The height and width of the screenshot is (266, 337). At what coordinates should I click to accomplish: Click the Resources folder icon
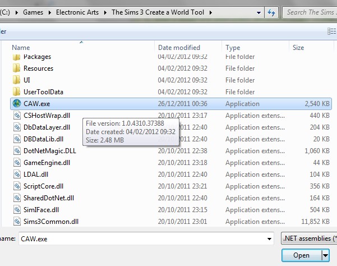click(17, 68)
